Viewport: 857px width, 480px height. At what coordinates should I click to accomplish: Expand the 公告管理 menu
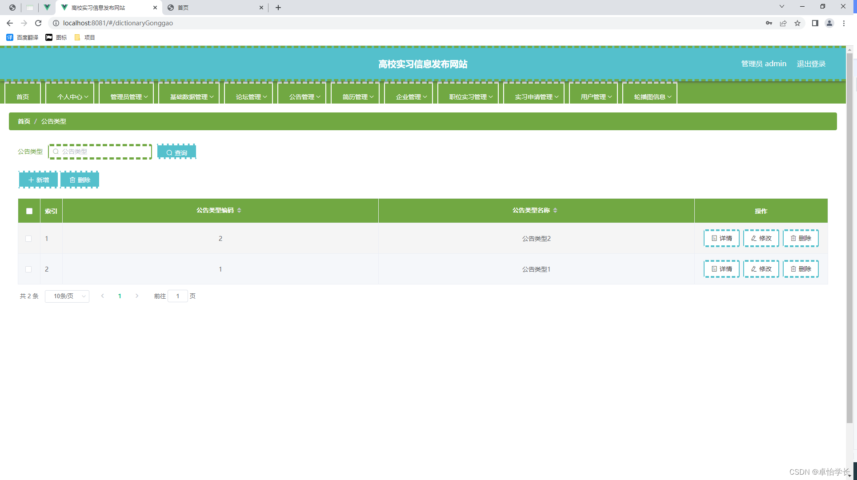[304, 96]
